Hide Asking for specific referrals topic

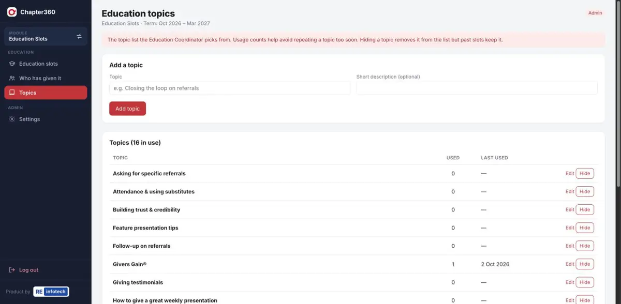[x=585, y=174]
